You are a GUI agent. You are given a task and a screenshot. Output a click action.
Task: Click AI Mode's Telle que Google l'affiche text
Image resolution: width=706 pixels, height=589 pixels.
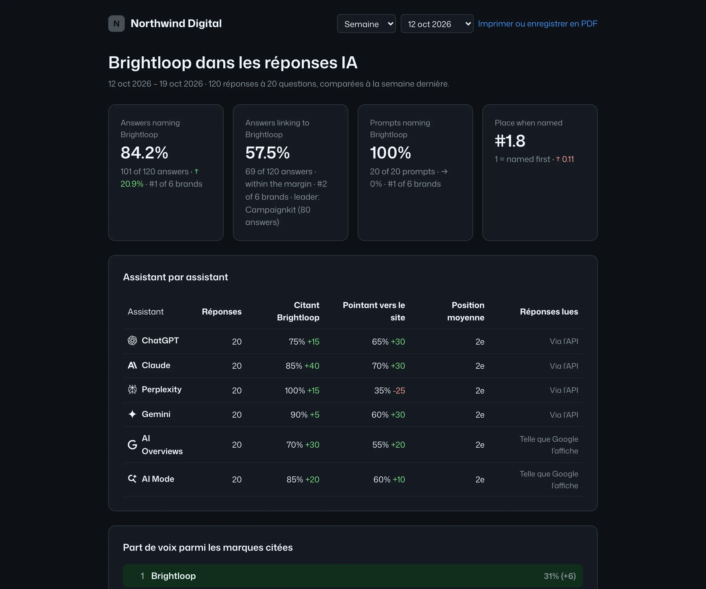(549, 480)
